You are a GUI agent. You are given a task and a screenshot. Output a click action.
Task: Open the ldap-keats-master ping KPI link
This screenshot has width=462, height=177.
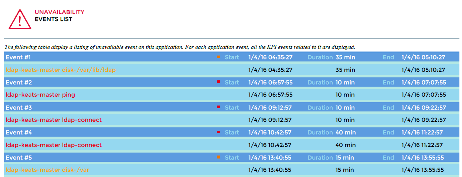pos(40,95)
